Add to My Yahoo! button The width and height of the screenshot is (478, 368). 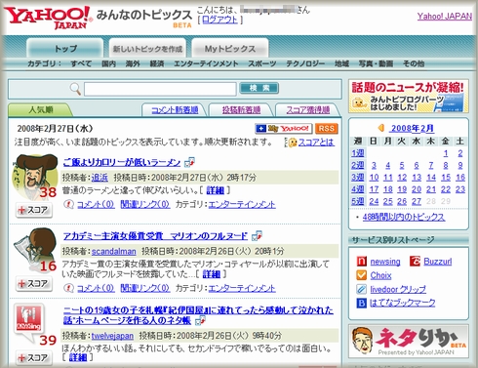(x=283, y=129)
